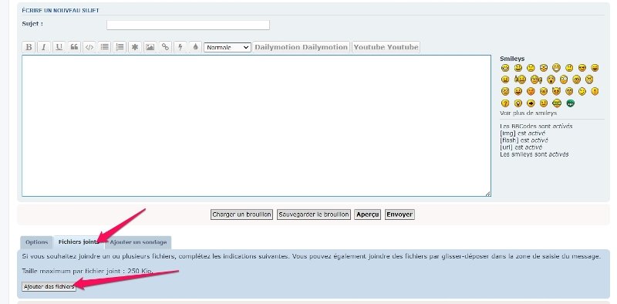Click the '[img] est activé' status line
This screenshot has width=617, height=304.
523,133
